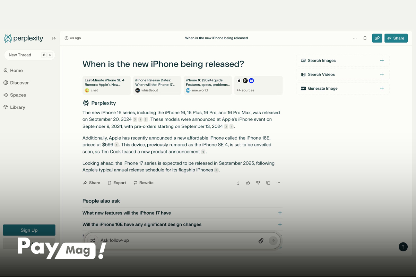Click citation 2 after flagship iPhones
416x277 pixels.
coord(216,170)
